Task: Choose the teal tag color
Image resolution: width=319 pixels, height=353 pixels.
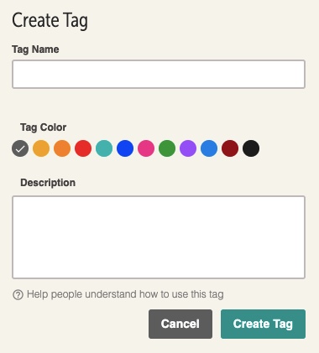Action: pos(104,148)
